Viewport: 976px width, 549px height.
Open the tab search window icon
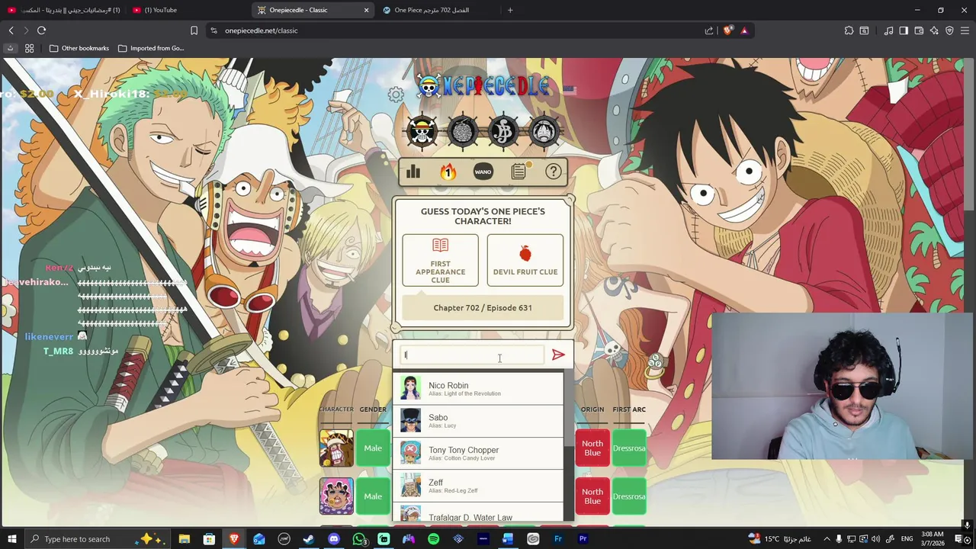(864, 30)
